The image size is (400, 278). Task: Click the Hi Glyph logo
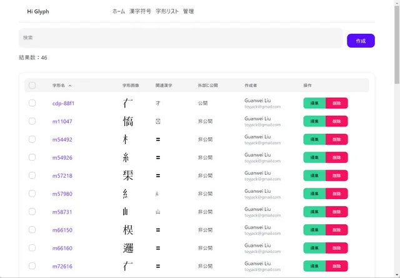pos(38,11)
